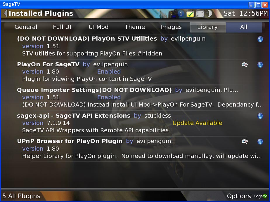Image resolution: width=270 pixels, height=202 pixels.
Task: Close the SageTV window
Action: pos(265,4)
